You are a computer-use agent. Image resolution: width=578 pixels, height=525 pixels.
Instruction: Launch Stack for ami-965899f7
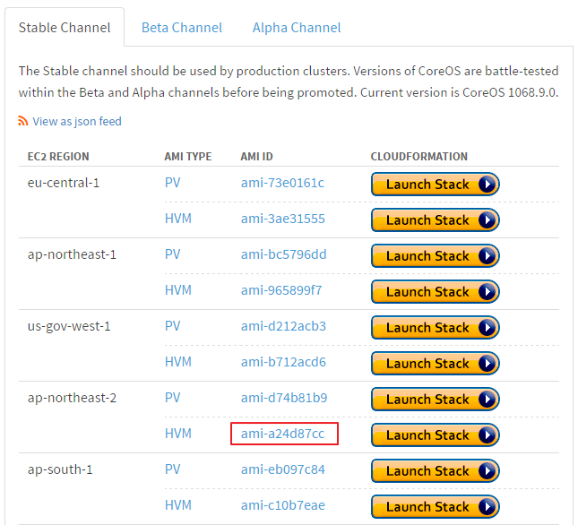point(436,292)
